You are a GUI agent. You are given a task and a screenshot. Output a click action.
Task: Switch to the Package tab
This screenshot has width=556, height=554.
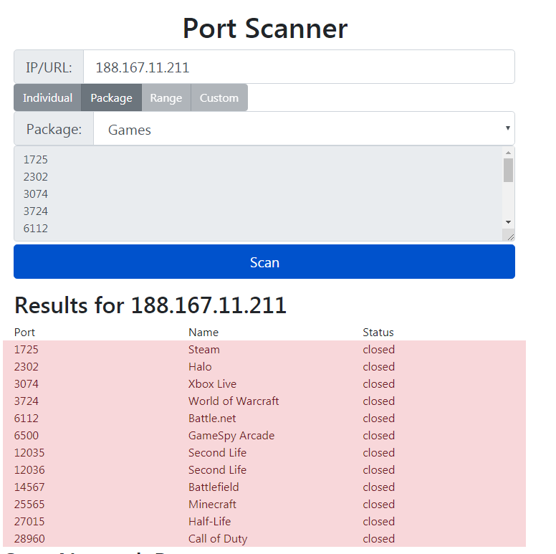click(111, 97)
